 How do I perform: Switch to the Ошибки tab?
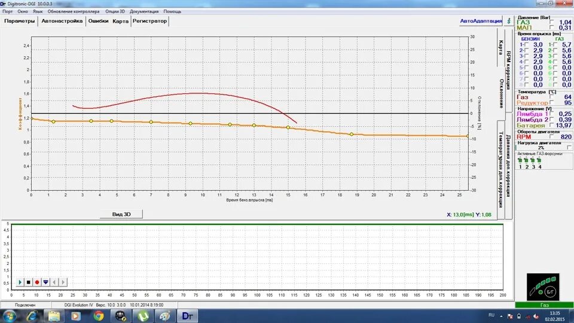click(98, 21)
